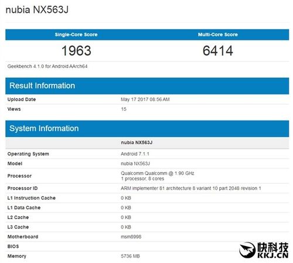Image resolution: width=293 pixels, height=263 pixels.
Task: Click multi-core score value 6414
Action: 218,51
